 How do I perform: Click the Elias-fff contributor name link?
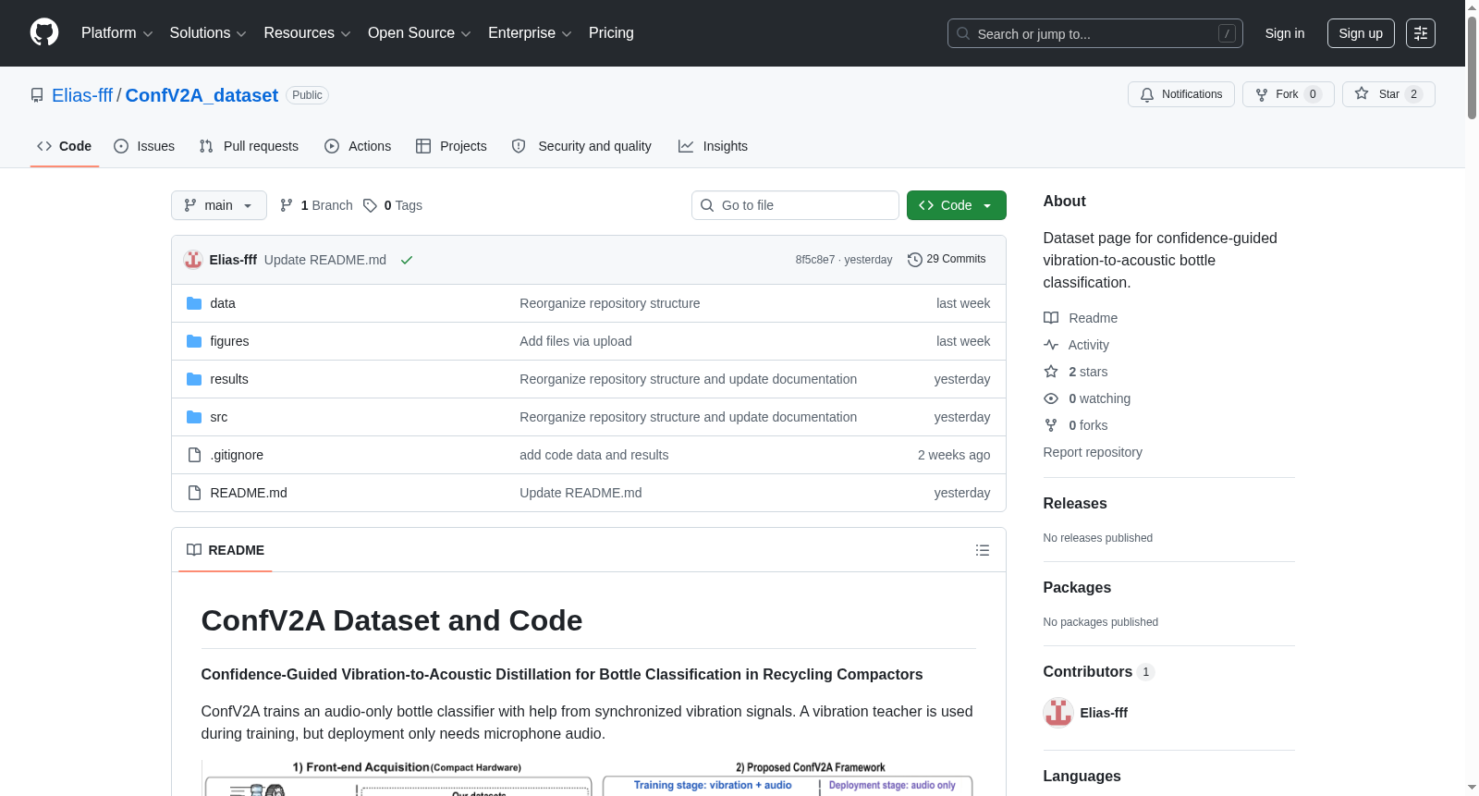pos(1104,713)
